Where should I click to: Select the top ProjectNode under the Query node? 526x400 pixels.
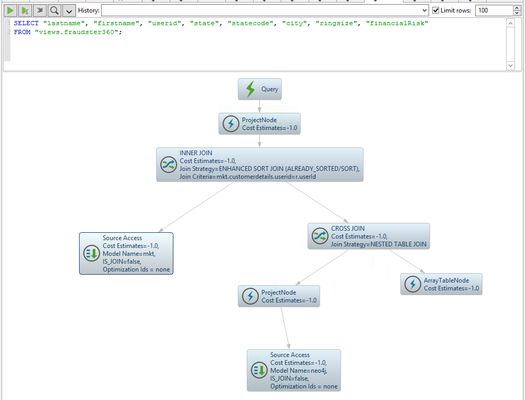(259, 124)
